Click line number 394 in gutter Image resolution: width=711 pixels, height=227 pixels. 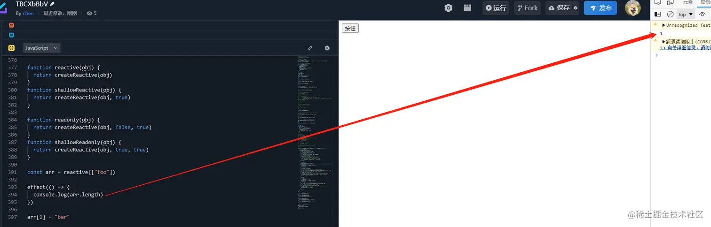[x=12, y=195]
